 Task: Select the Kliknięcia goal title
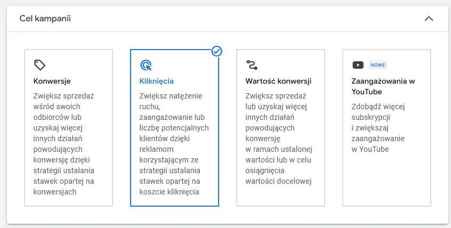coord(157,81)
